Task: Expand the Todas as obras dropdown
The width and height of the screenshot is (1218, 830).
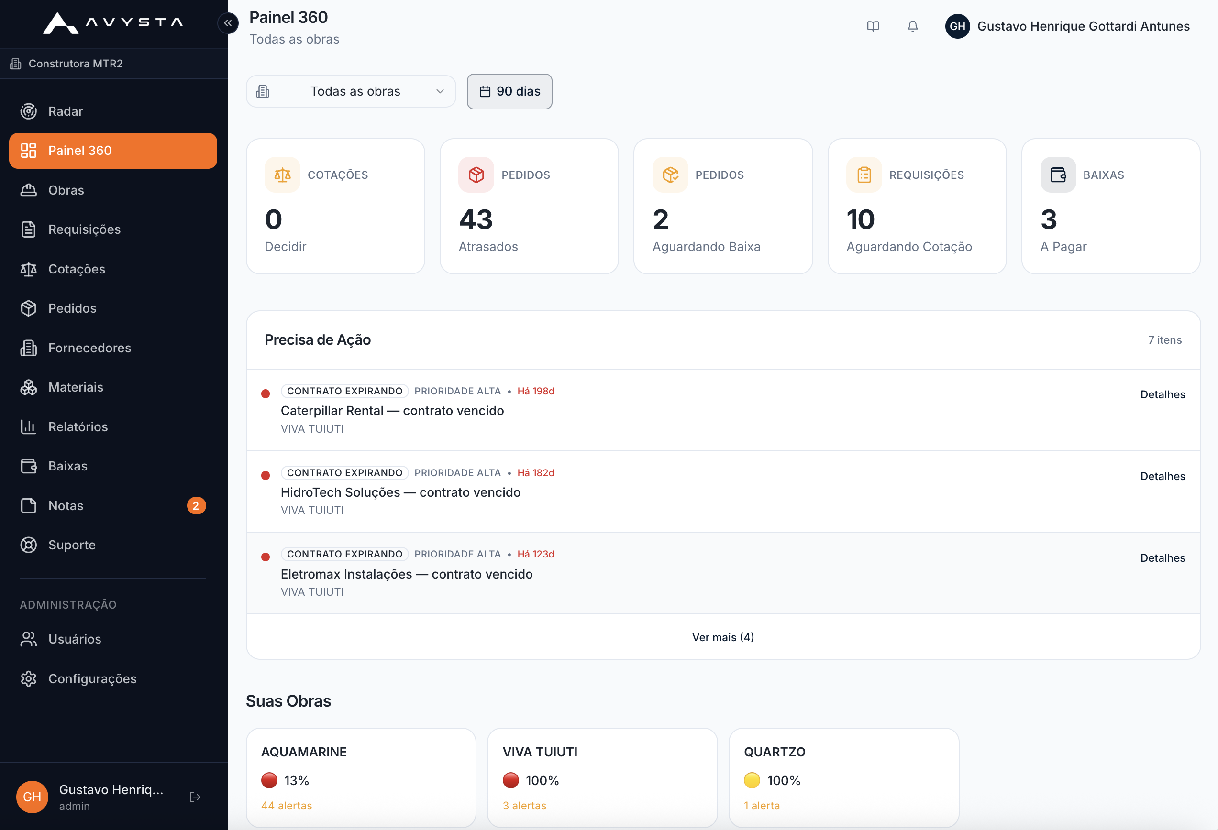Action: point(351,92)
